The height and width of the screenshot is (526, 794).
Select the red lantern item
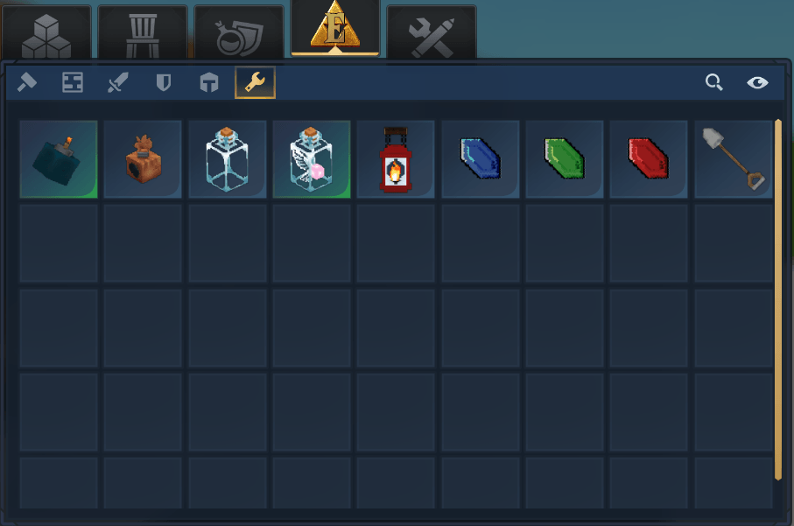point(396,159)
